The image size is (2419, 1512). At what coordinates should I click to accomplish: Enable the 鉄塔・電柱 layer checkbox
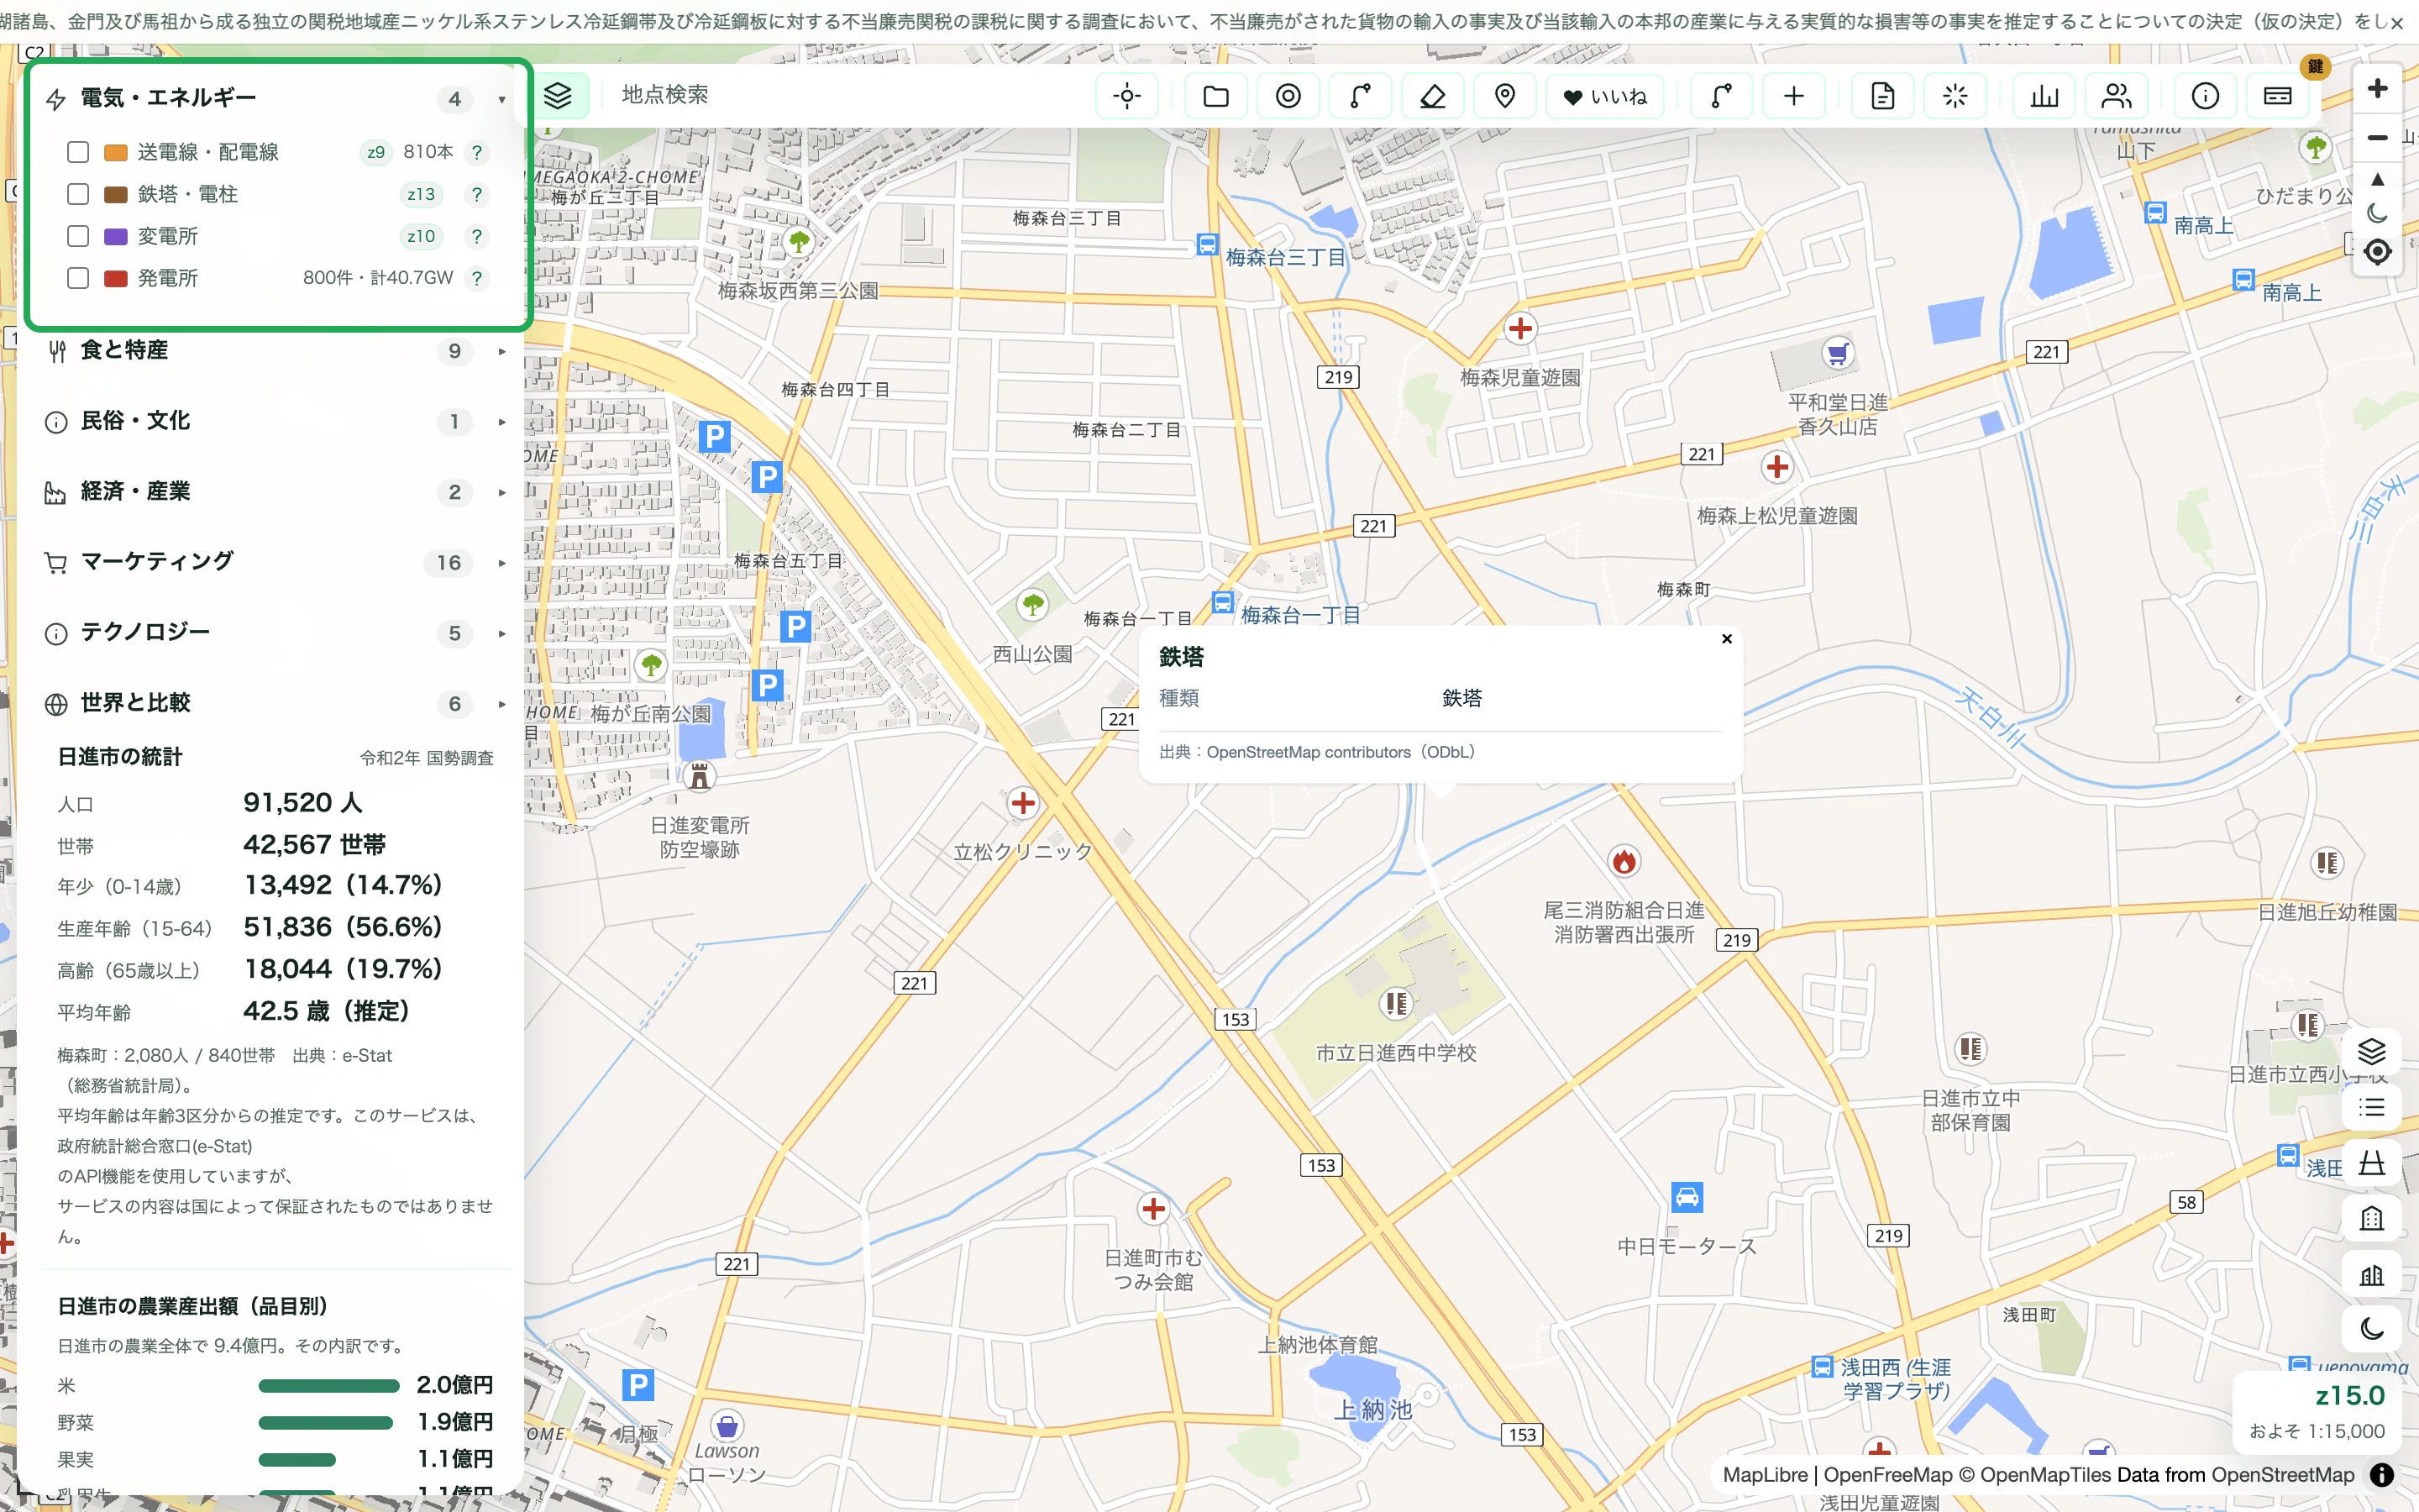[78, 194]
